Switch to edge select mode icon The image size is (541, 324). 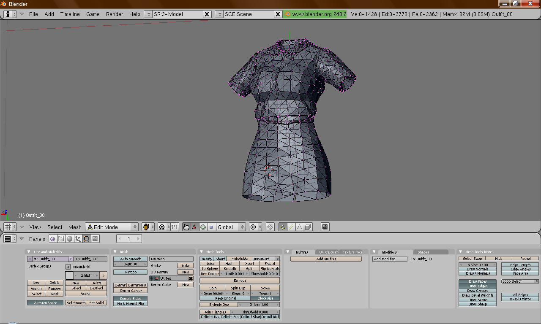click(x=291, y=227)
